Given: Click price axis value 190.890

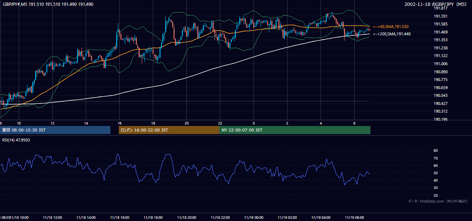Looking at the screenshot, I should (x=440, y=72).
